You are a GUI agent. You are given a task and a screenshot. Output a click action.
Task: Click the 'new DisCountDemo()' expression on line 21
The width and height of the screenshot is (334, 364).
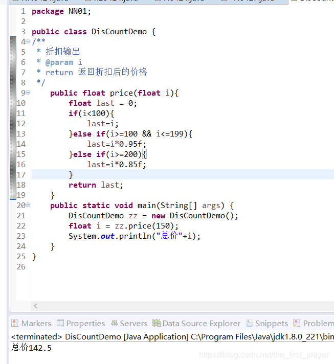192,216
